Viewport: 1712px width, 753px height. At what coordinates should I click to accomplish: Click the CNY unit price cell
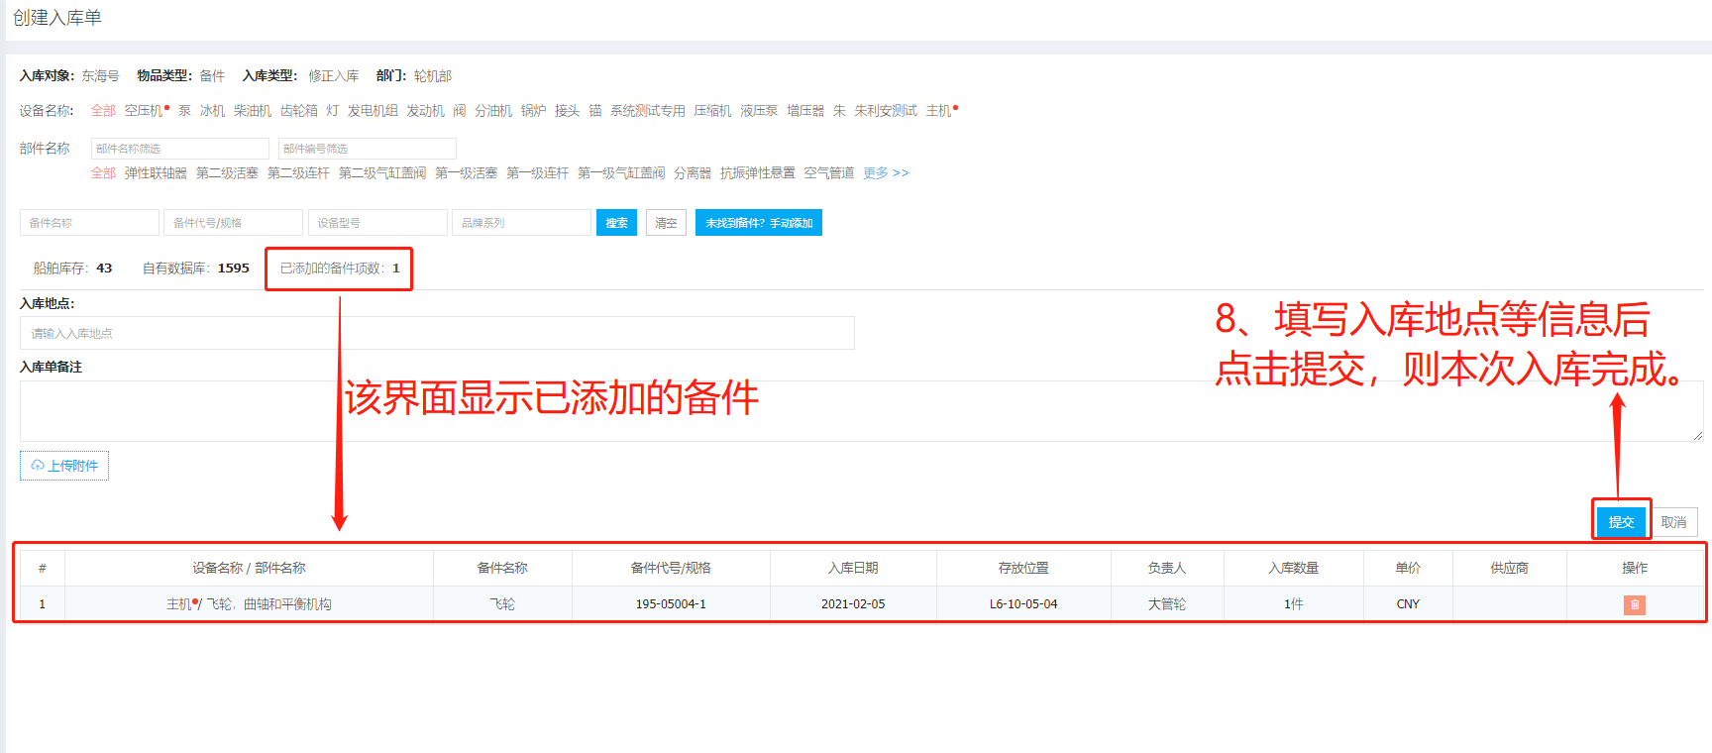pyautogui.click(x=1408, y=604)
